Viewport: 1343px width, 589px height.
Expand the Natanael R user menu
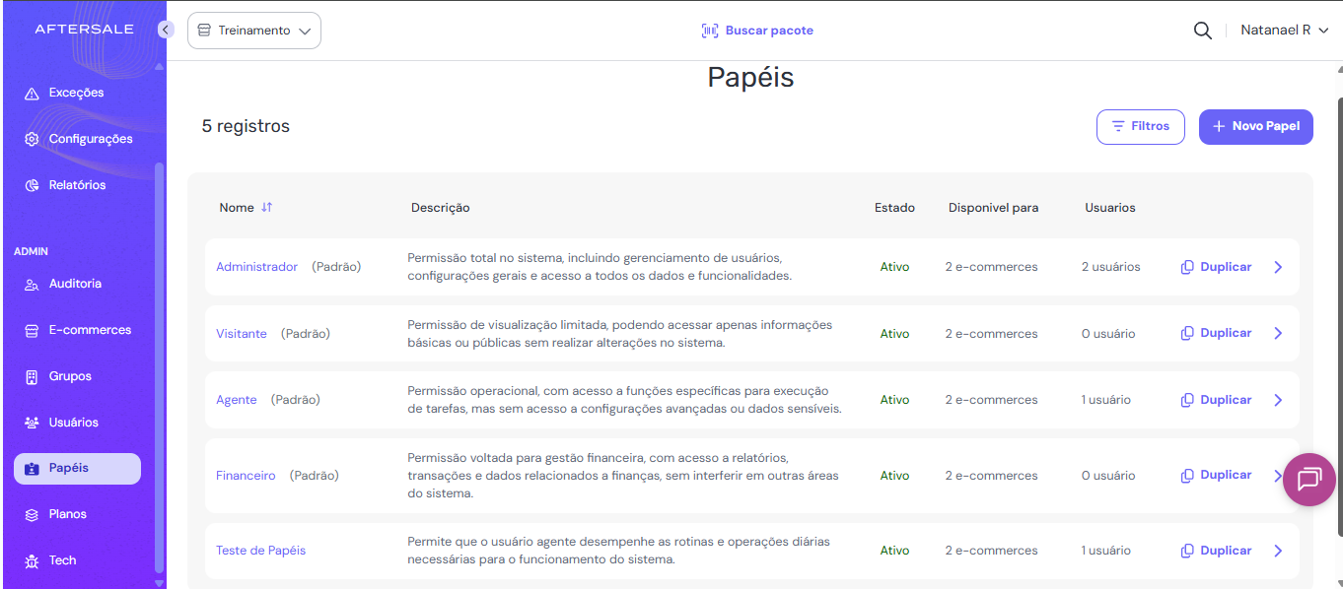click(x=1285, y=31)
